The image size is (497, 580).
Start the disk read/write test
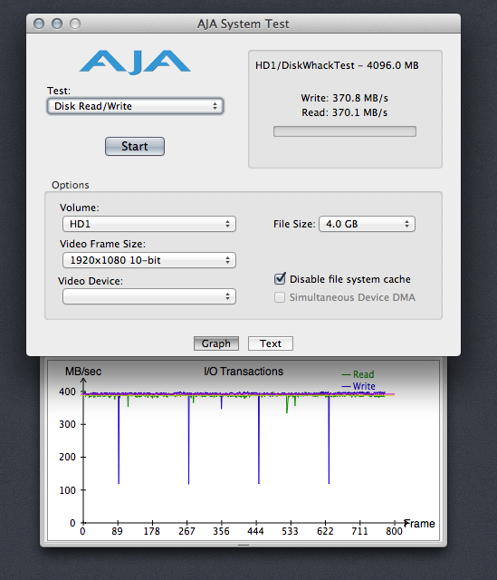point(135,146)
